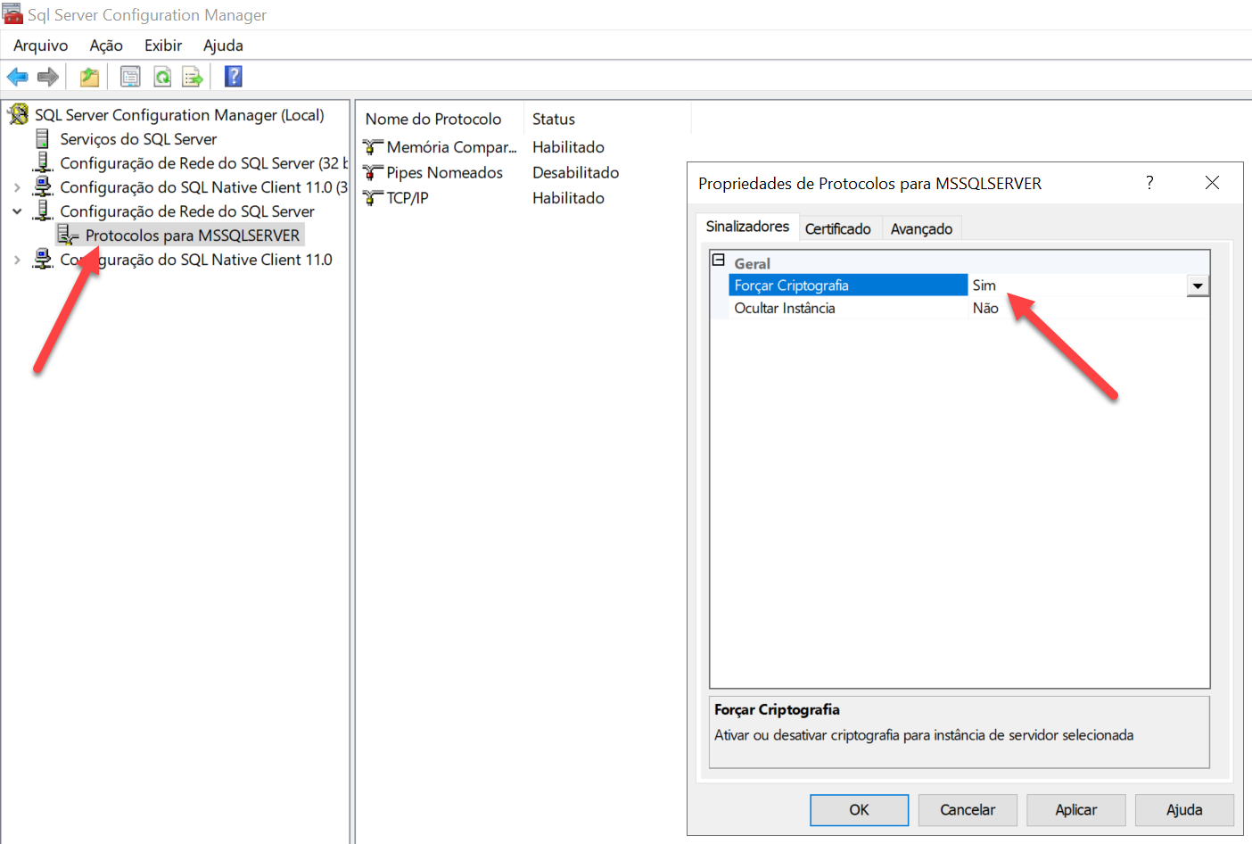Click the SQL Server Configuration Manager root icon

click(19, 114)
